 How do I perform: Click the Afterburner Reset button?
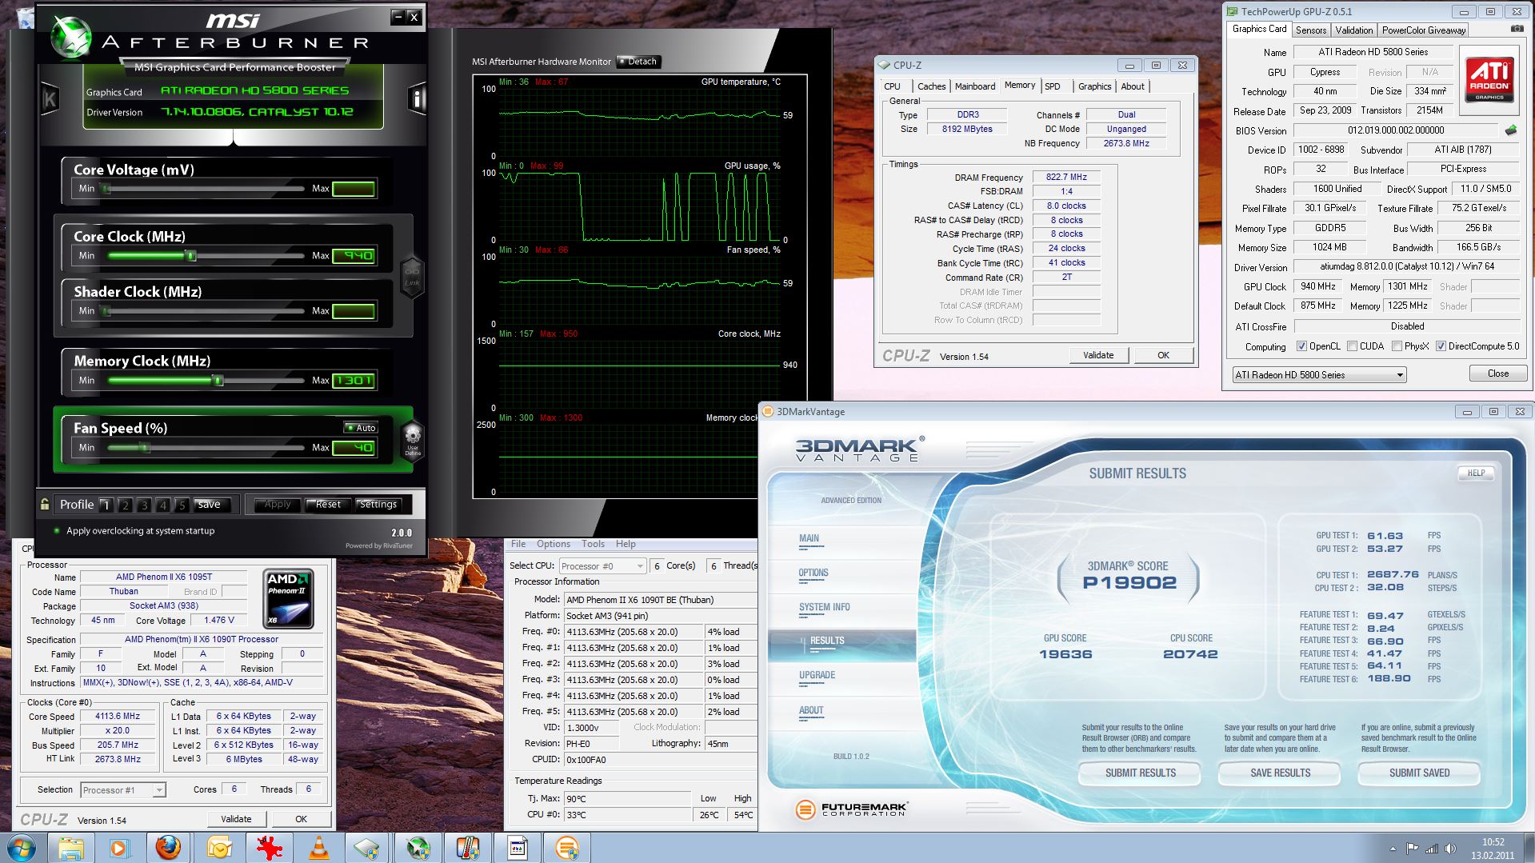[x=328, y=505]
